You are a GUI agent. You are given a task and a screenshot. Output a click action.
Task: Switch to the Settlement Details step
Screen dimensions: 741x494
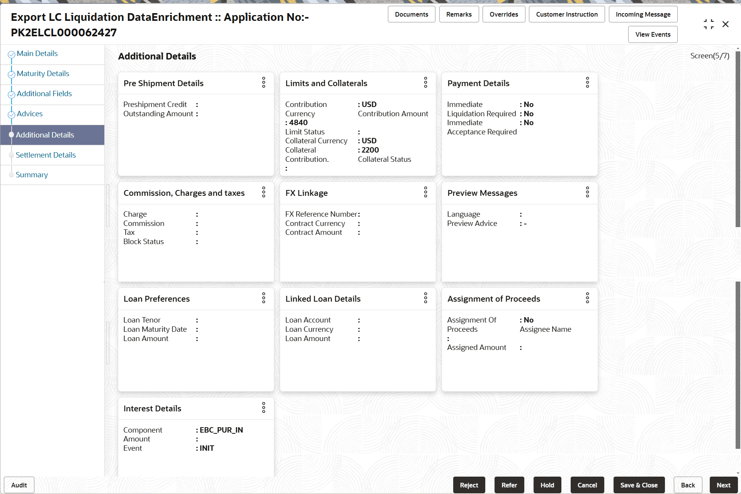coord(46,154)
